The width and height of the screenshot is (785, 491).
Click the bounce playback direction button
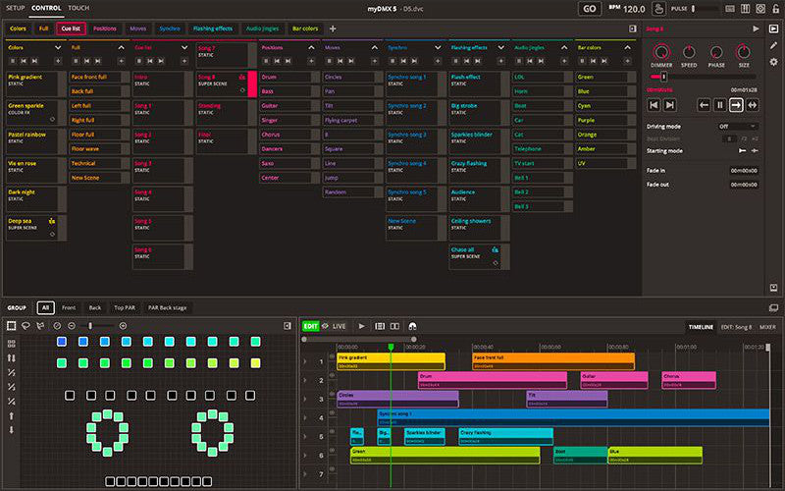(754, 105)
